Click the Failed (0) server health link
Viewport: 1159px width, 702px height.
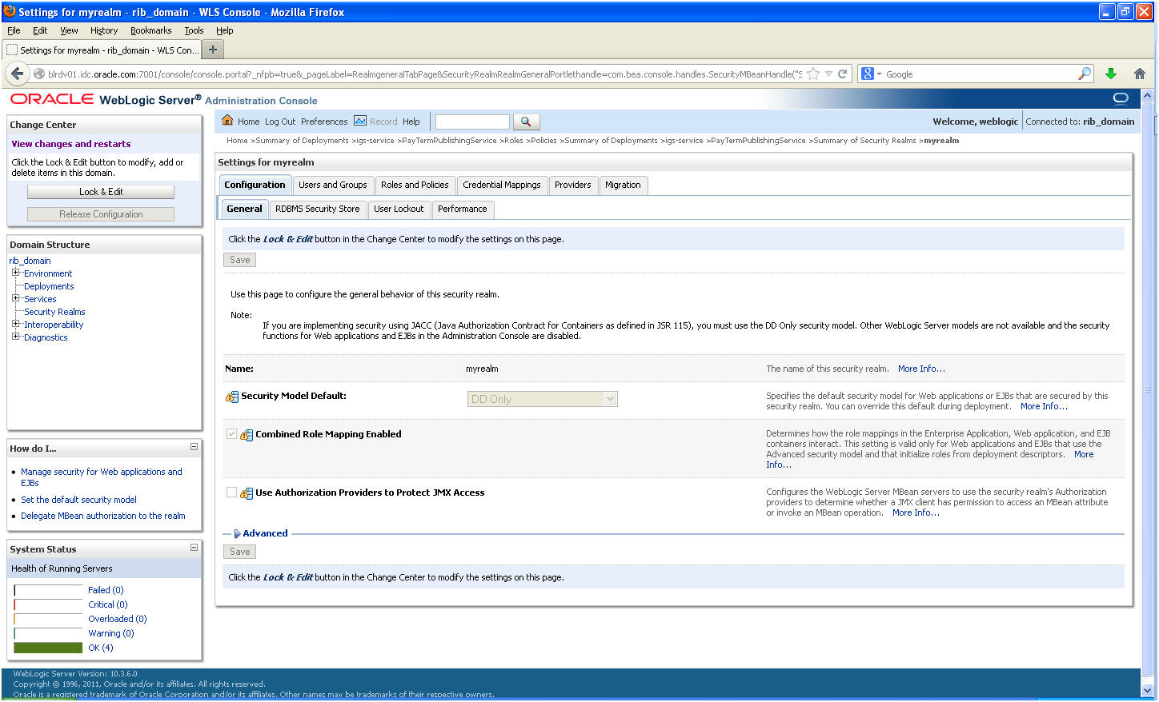(x=106, y=590)
